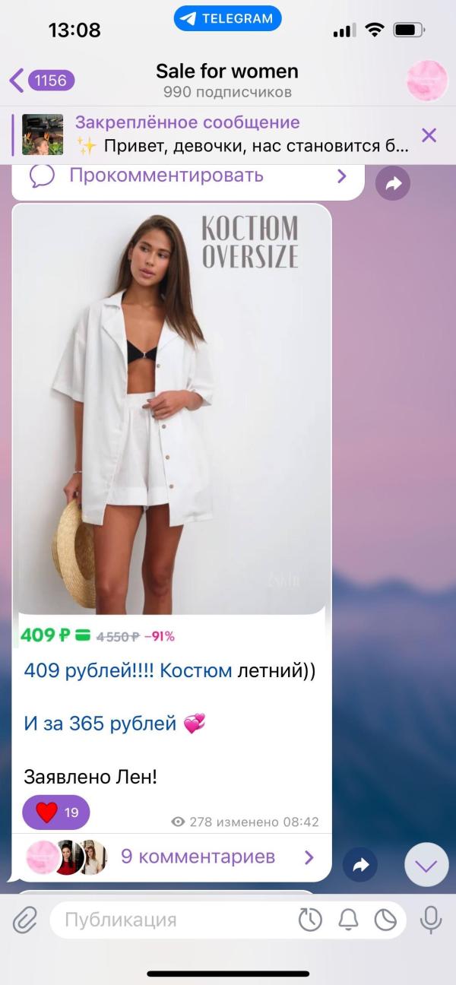Expand comments via chevron next to 9 комментариев
The width and height of the screenshot is (456, 985).
click(309, 857)
